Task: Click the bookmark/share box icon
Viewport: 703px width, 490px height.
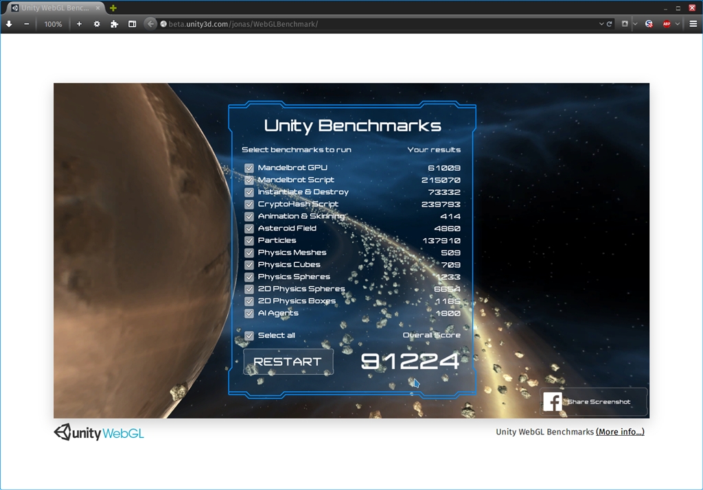Action: pos(625,24)
